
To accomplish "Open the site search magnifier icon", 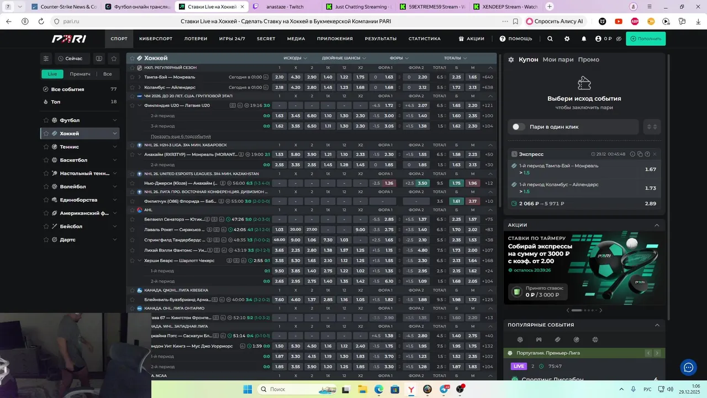I will 550,39.
